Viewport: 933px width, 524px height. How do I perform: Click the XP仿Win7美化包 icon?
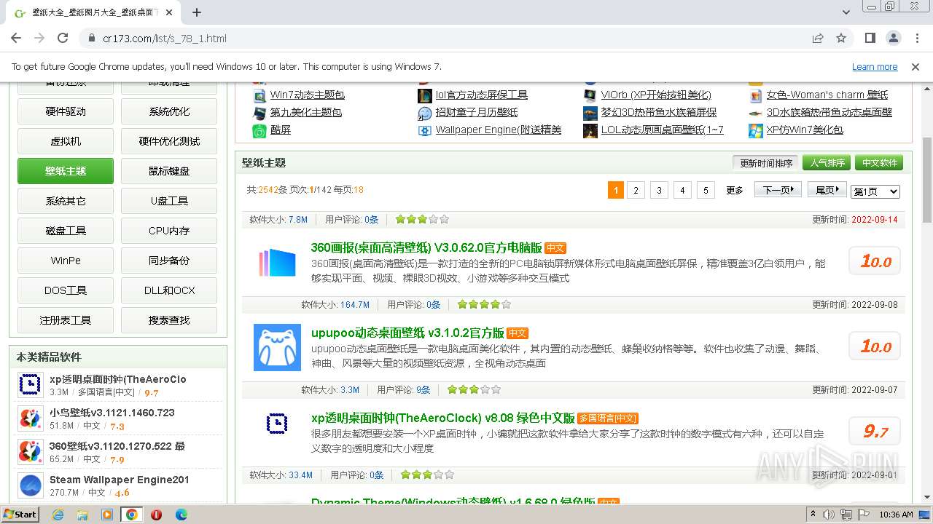coord(756,130)
